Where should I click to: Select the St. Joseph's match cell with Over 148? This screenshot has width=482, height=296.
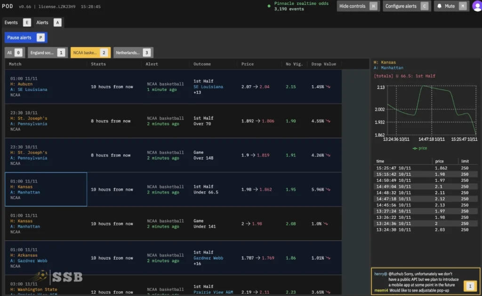tap(46, 155)
